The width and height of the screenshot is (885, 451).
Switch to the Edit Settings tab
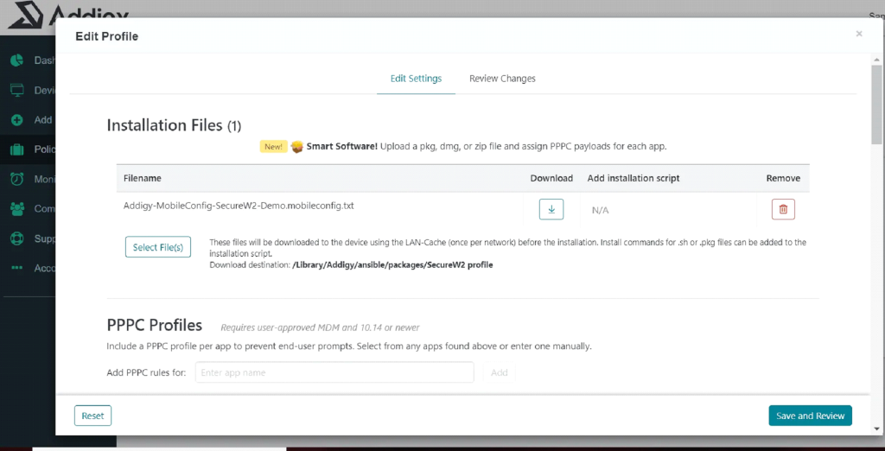[x=416, y=79]
